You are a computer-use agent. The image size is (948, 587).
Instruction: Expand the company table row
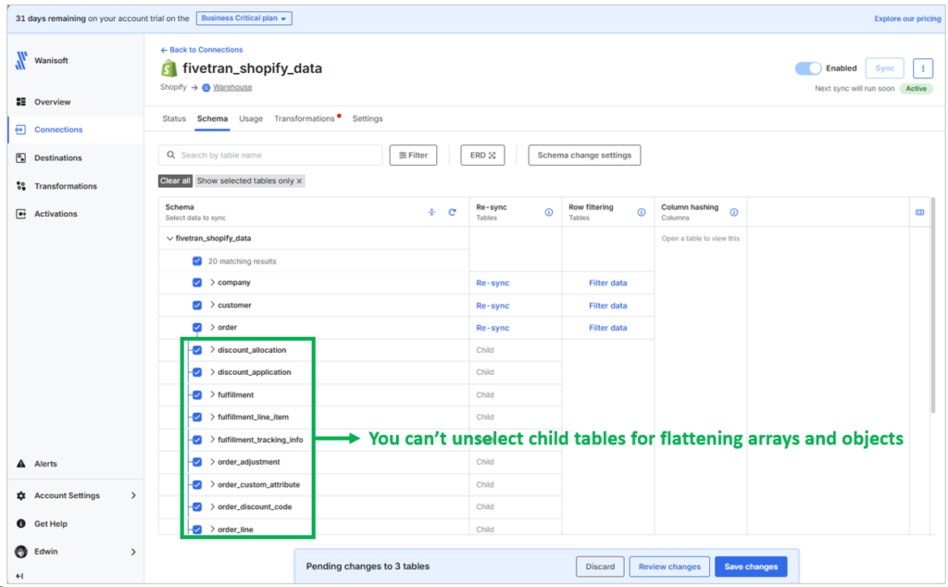tap(212, 282)
